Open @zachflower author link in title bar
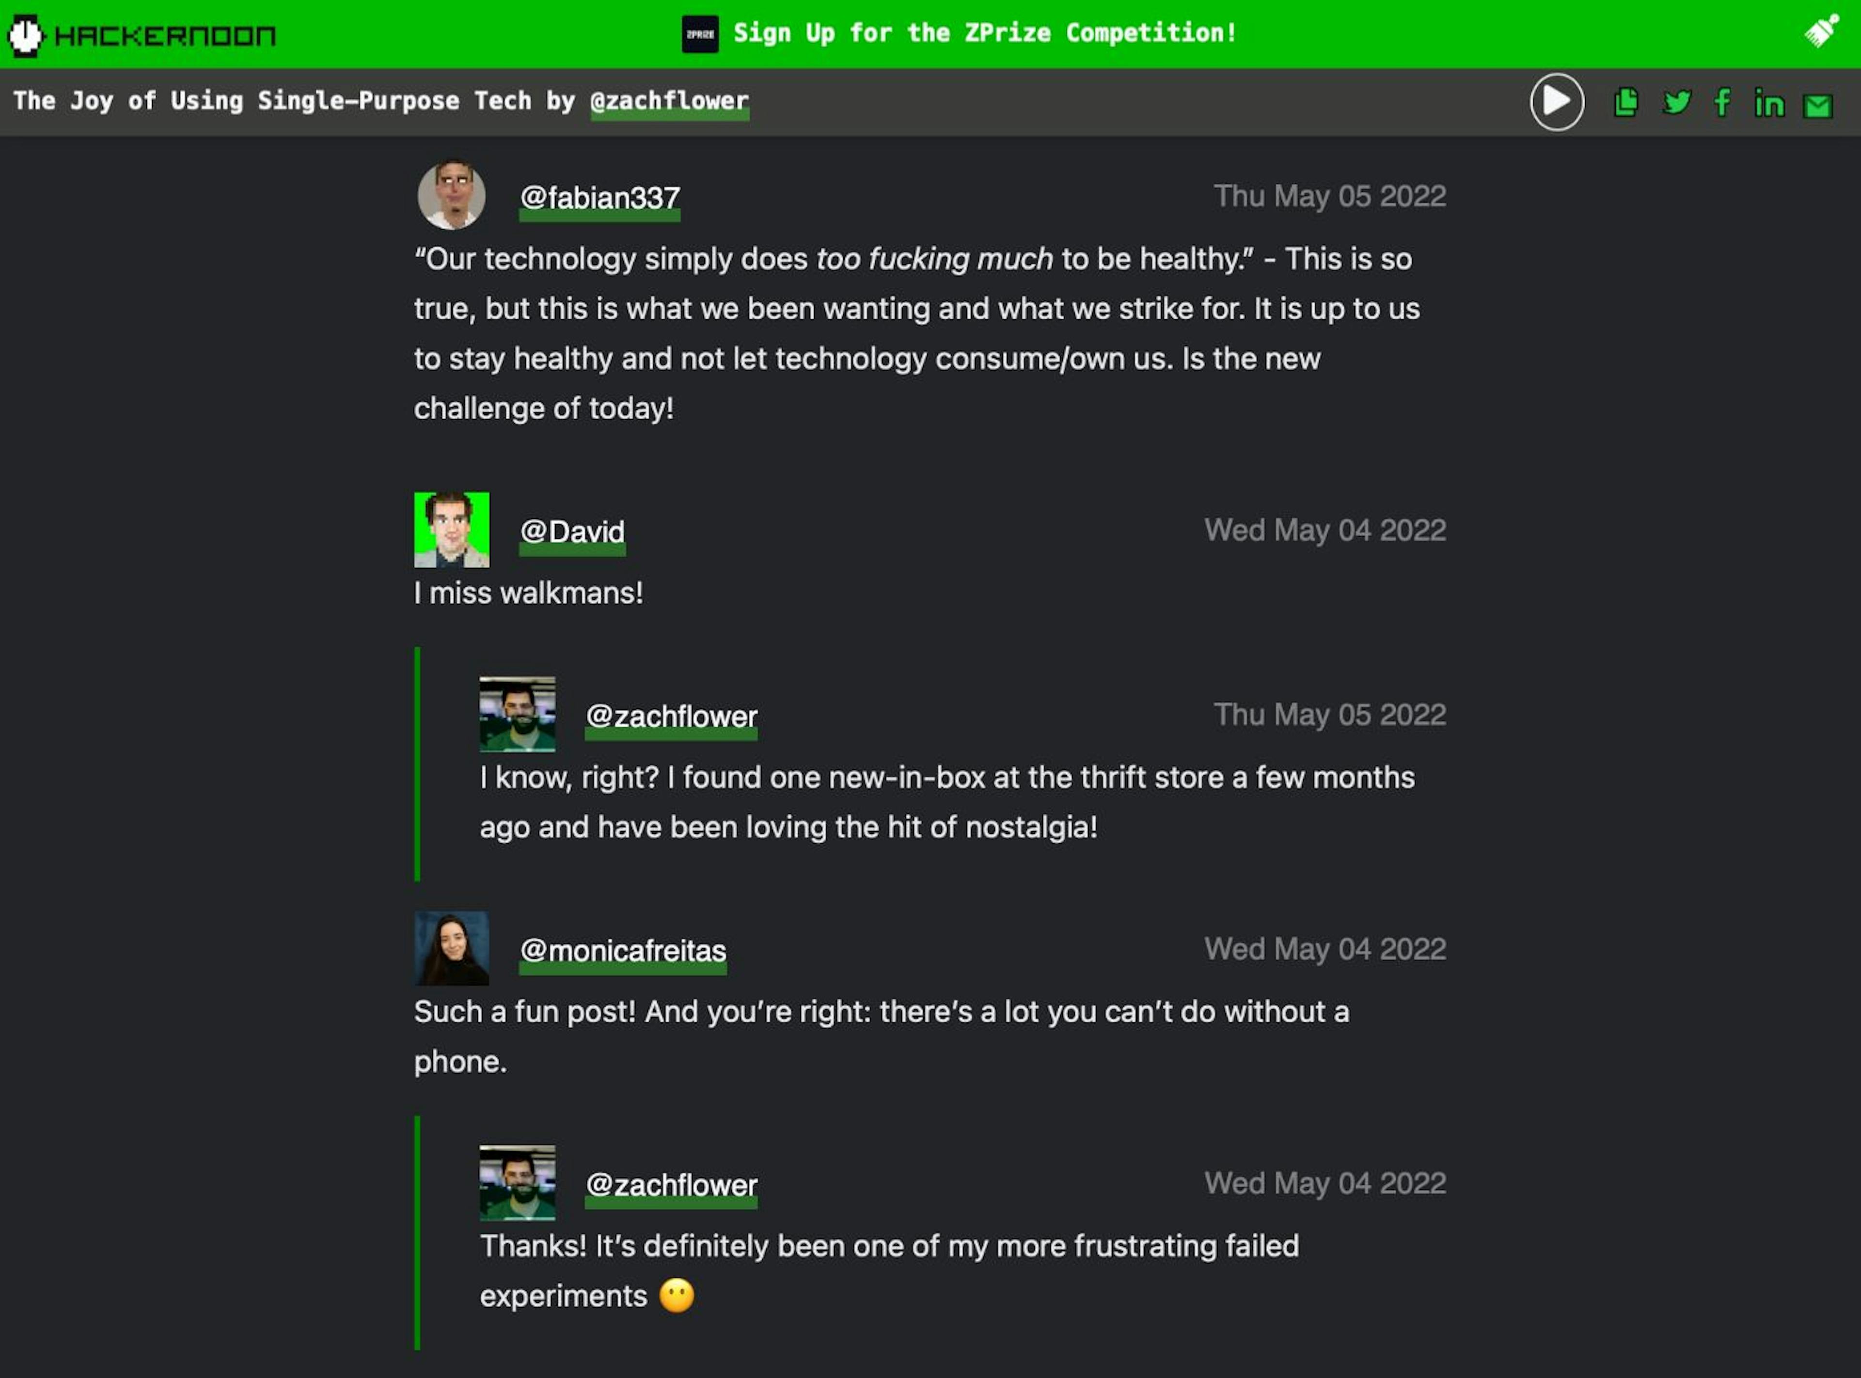This screenshot has width=1861, height=1378. click(669, 101)
